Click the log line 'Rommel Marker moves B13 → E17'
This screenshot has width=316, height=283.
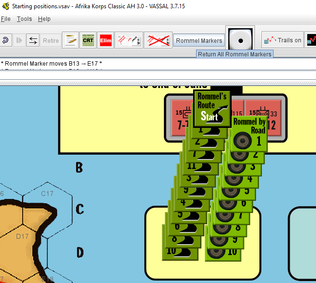pyautogui.click(x=51, y=64)
